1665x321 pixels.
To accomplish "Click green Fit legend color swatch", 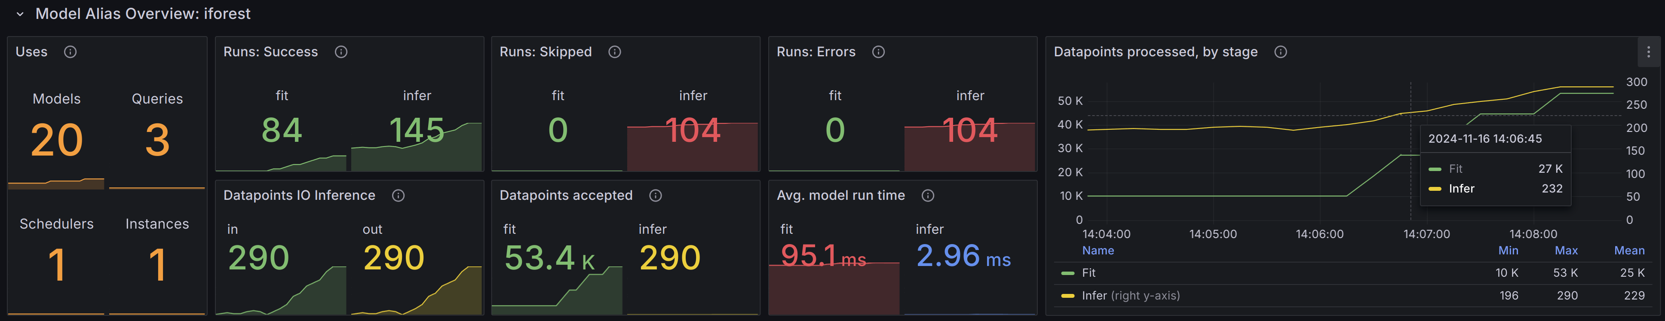I will (x=1068, y=273).
